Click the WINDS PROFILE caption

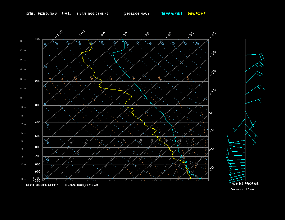tap(245, 184)
